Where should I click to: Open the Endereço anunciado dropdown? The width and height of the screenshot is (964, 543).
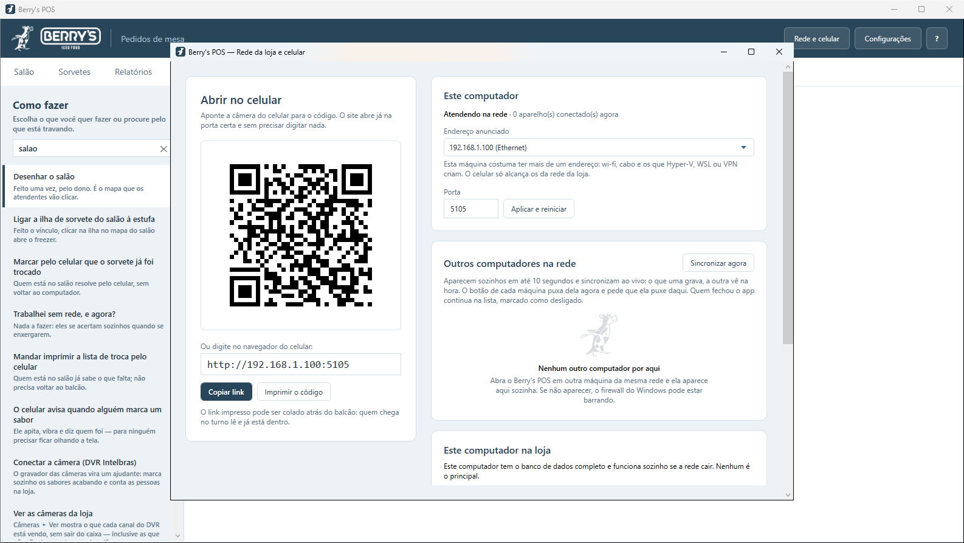coord(599,148)
